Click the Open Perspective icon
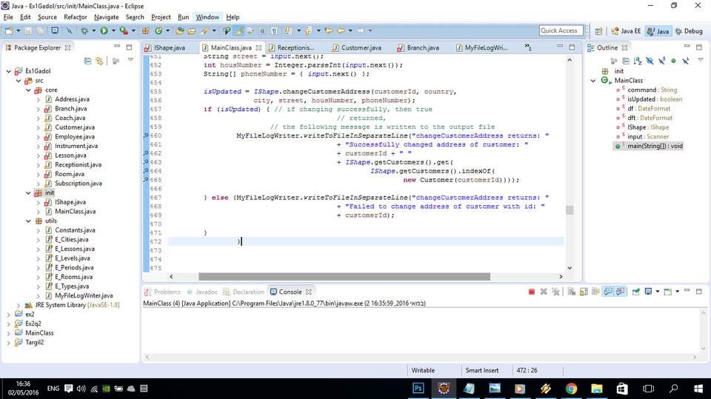 pos(599,31)
